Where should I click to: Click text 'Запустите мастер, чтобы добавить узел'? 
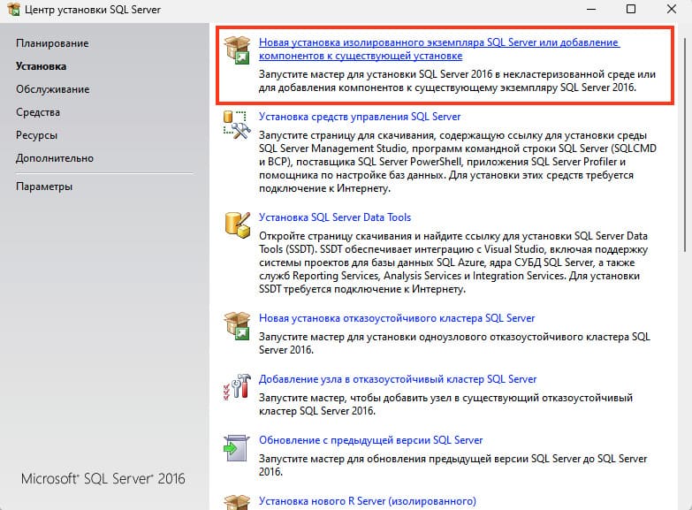point(445,404)
